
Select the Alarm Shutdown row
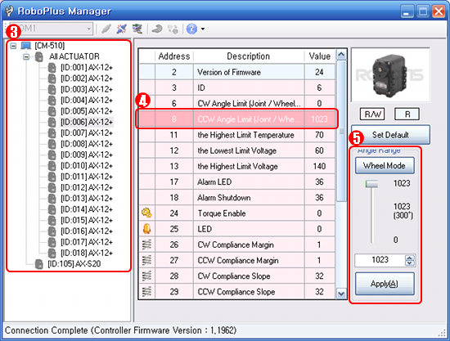(237, 198)
